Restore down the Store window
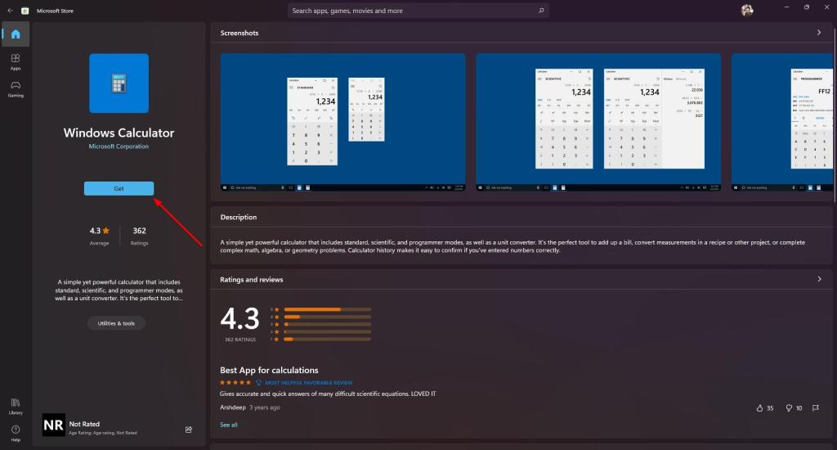This screenshot has height=450, width=837. click(806, 7)
